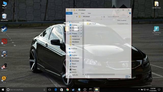This screenshot has width=163, height=92.
Task: Click the Windows Start button
Action: (3, 90)
